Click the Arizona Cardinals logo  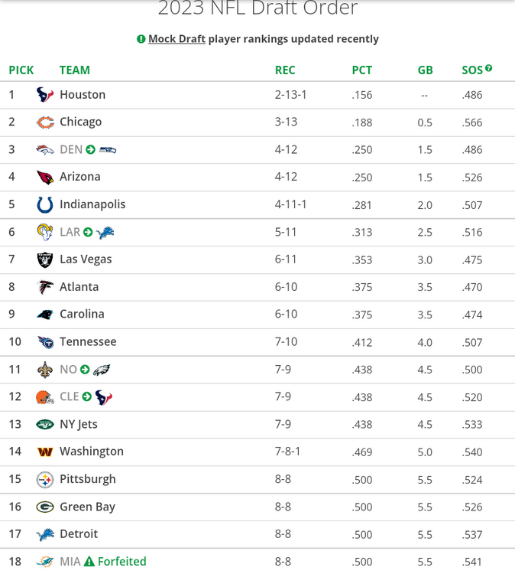click(45, 177)
